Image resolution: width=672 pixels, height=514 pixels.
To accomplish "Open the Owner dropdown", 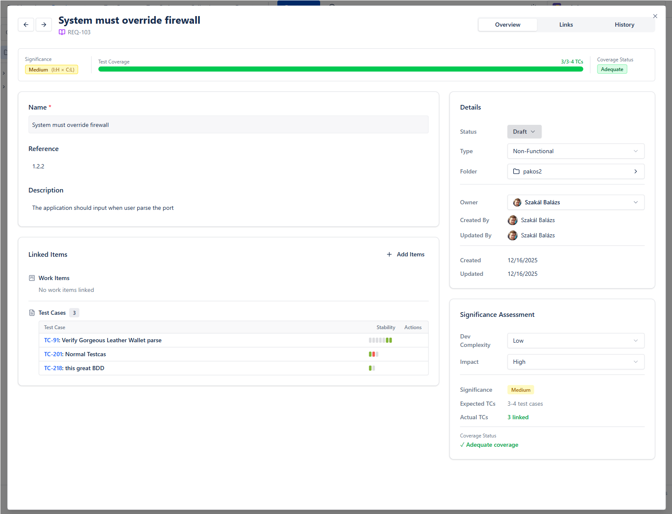I will tap(575, 202).
